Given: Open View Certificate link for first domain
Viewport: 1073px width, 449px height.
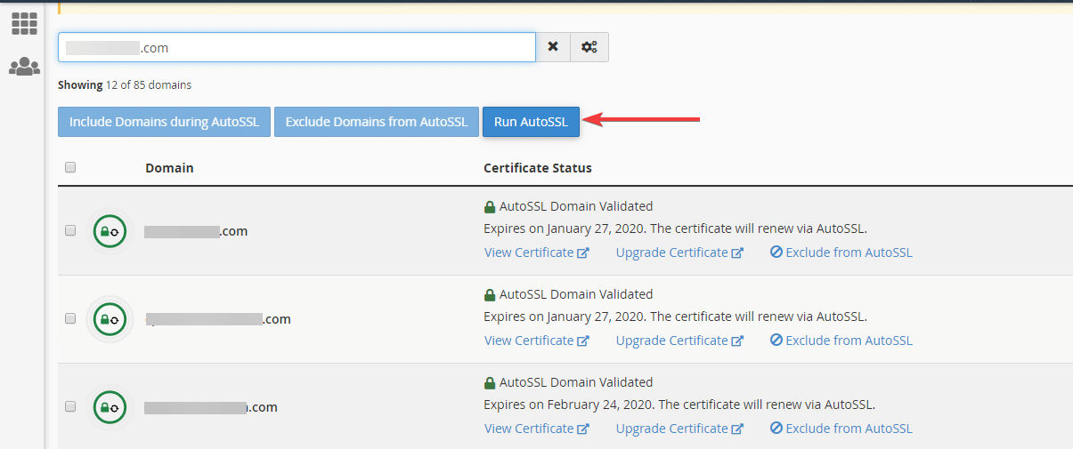Looking at the screenshot, I should coord(537,253).
